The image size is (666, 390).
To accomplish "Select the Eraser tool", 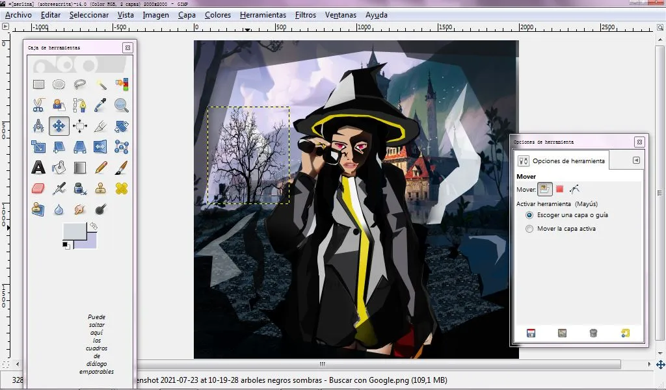I will pos(38,188).
